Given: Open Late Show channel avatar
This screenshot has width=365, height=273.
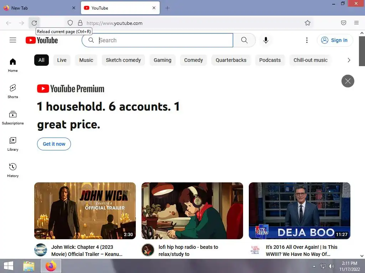Looking at the screenshot, I should click(255, 250).
